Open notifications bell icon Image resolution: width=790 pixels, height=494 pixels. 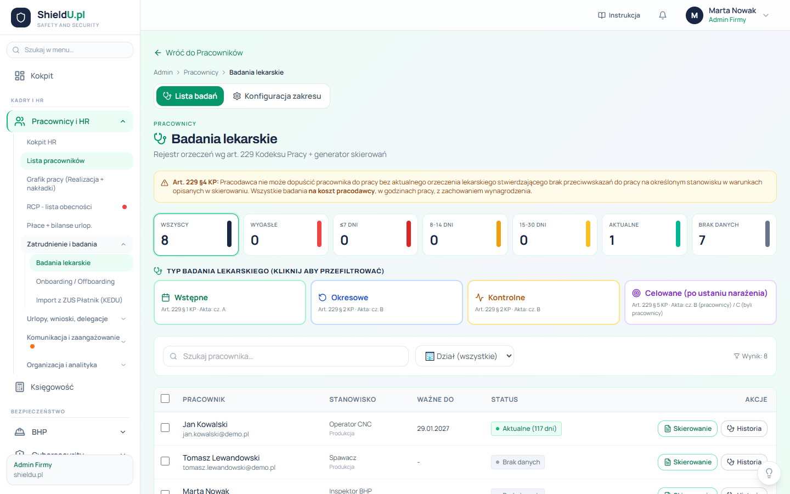(663, 15)
